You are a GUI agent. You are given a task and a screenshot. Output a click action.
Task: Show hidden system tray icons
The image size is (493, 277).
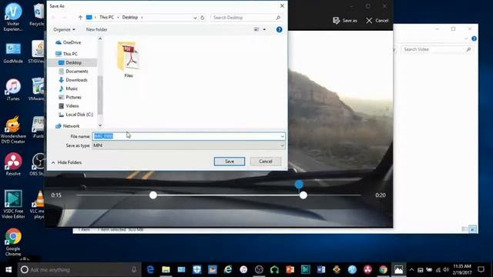point(411,269)
